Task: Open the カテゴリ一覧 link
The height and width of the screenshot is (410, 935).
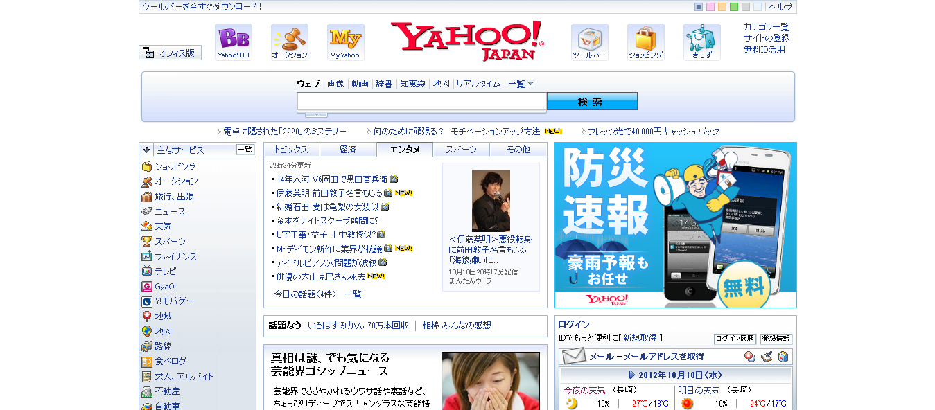Action: coord(767,27)
